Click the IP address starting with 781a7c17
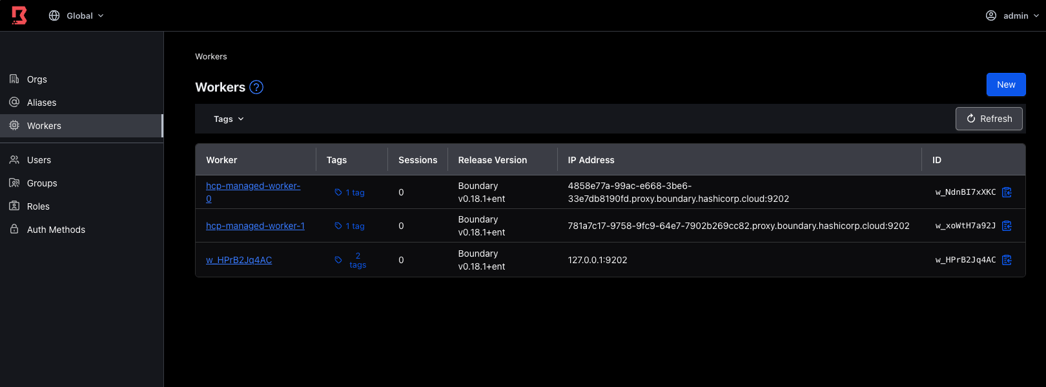1046x387 pixels. coord(739,226)
